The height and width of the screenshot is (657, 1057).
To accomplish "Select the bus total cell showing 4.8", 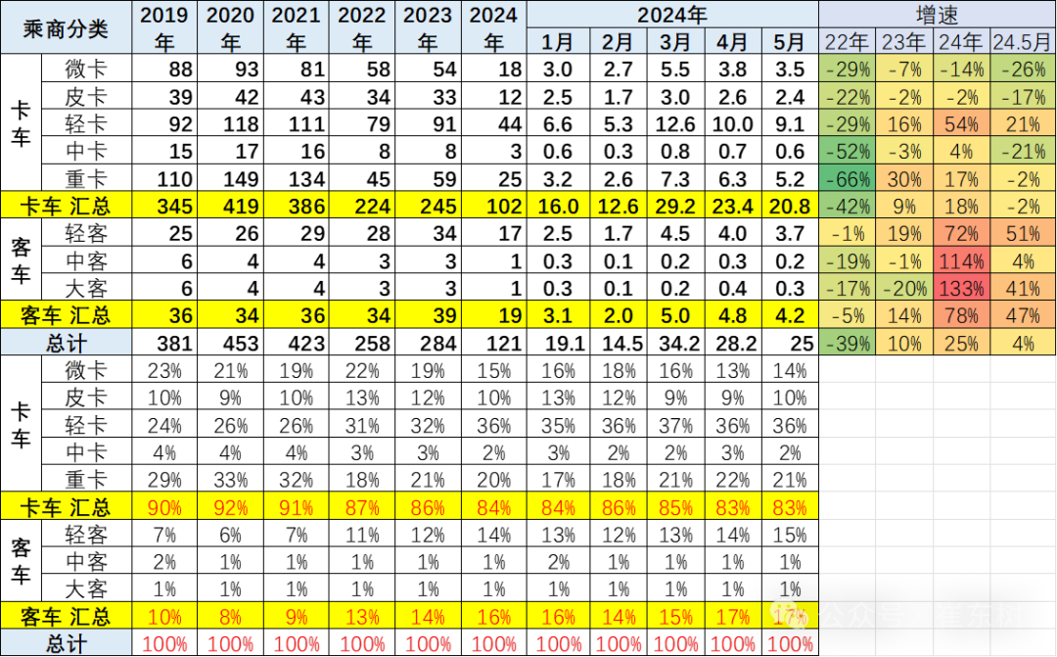I will point(731,315).
